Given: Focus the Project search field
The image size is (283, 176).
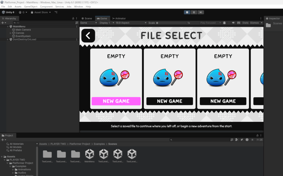Looking at the screenshot, I should tap(200, 140).
